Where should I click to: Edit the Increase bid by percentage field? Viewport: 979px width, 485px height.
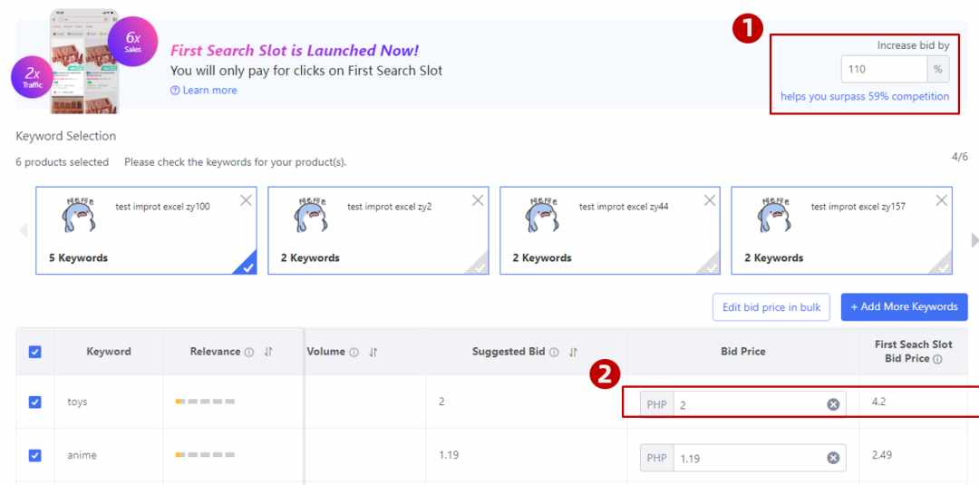click(884, 69)
